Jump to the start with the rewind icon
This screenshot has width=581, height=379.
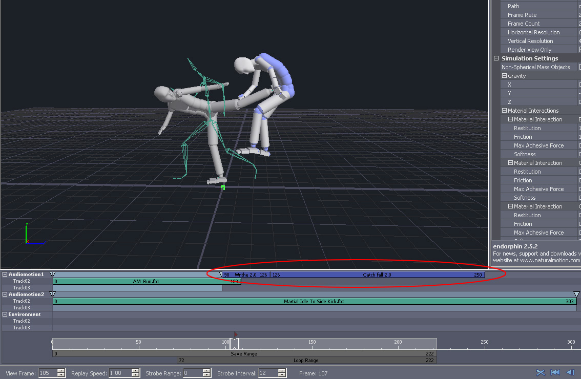555,373
